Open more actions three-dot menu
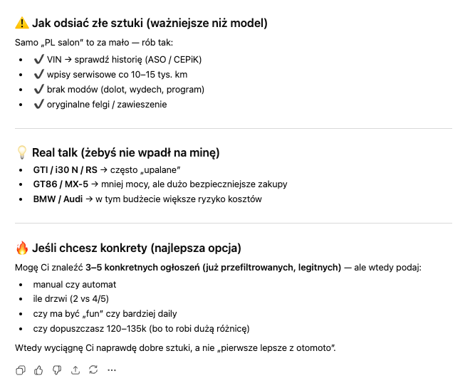This screenshot has height=383, width=475. click(x=112, y=369)
